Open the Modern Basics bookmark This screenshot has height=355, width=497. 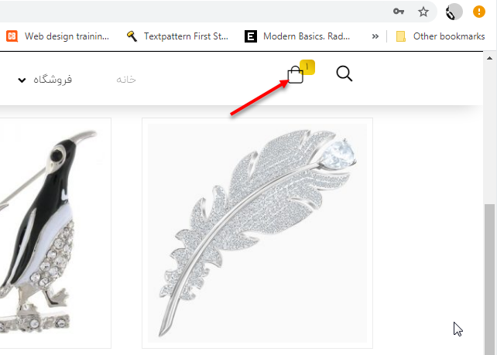tap(297, 36)
